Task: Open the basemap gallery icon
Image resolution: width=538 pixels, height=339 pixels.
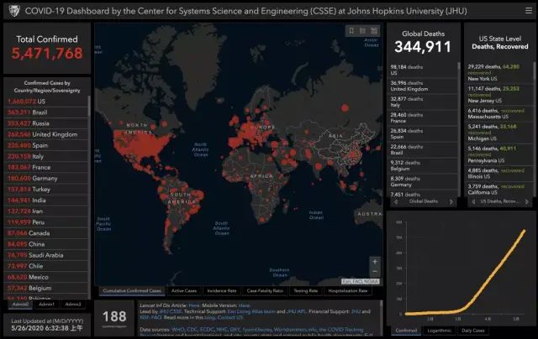Action: point(374,31)
